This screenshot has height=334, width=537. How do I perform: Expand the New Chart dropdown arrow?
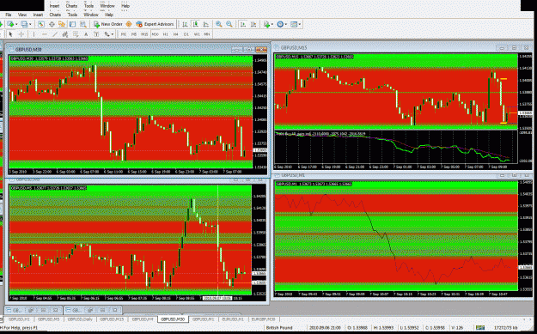(x=16, y=24)
